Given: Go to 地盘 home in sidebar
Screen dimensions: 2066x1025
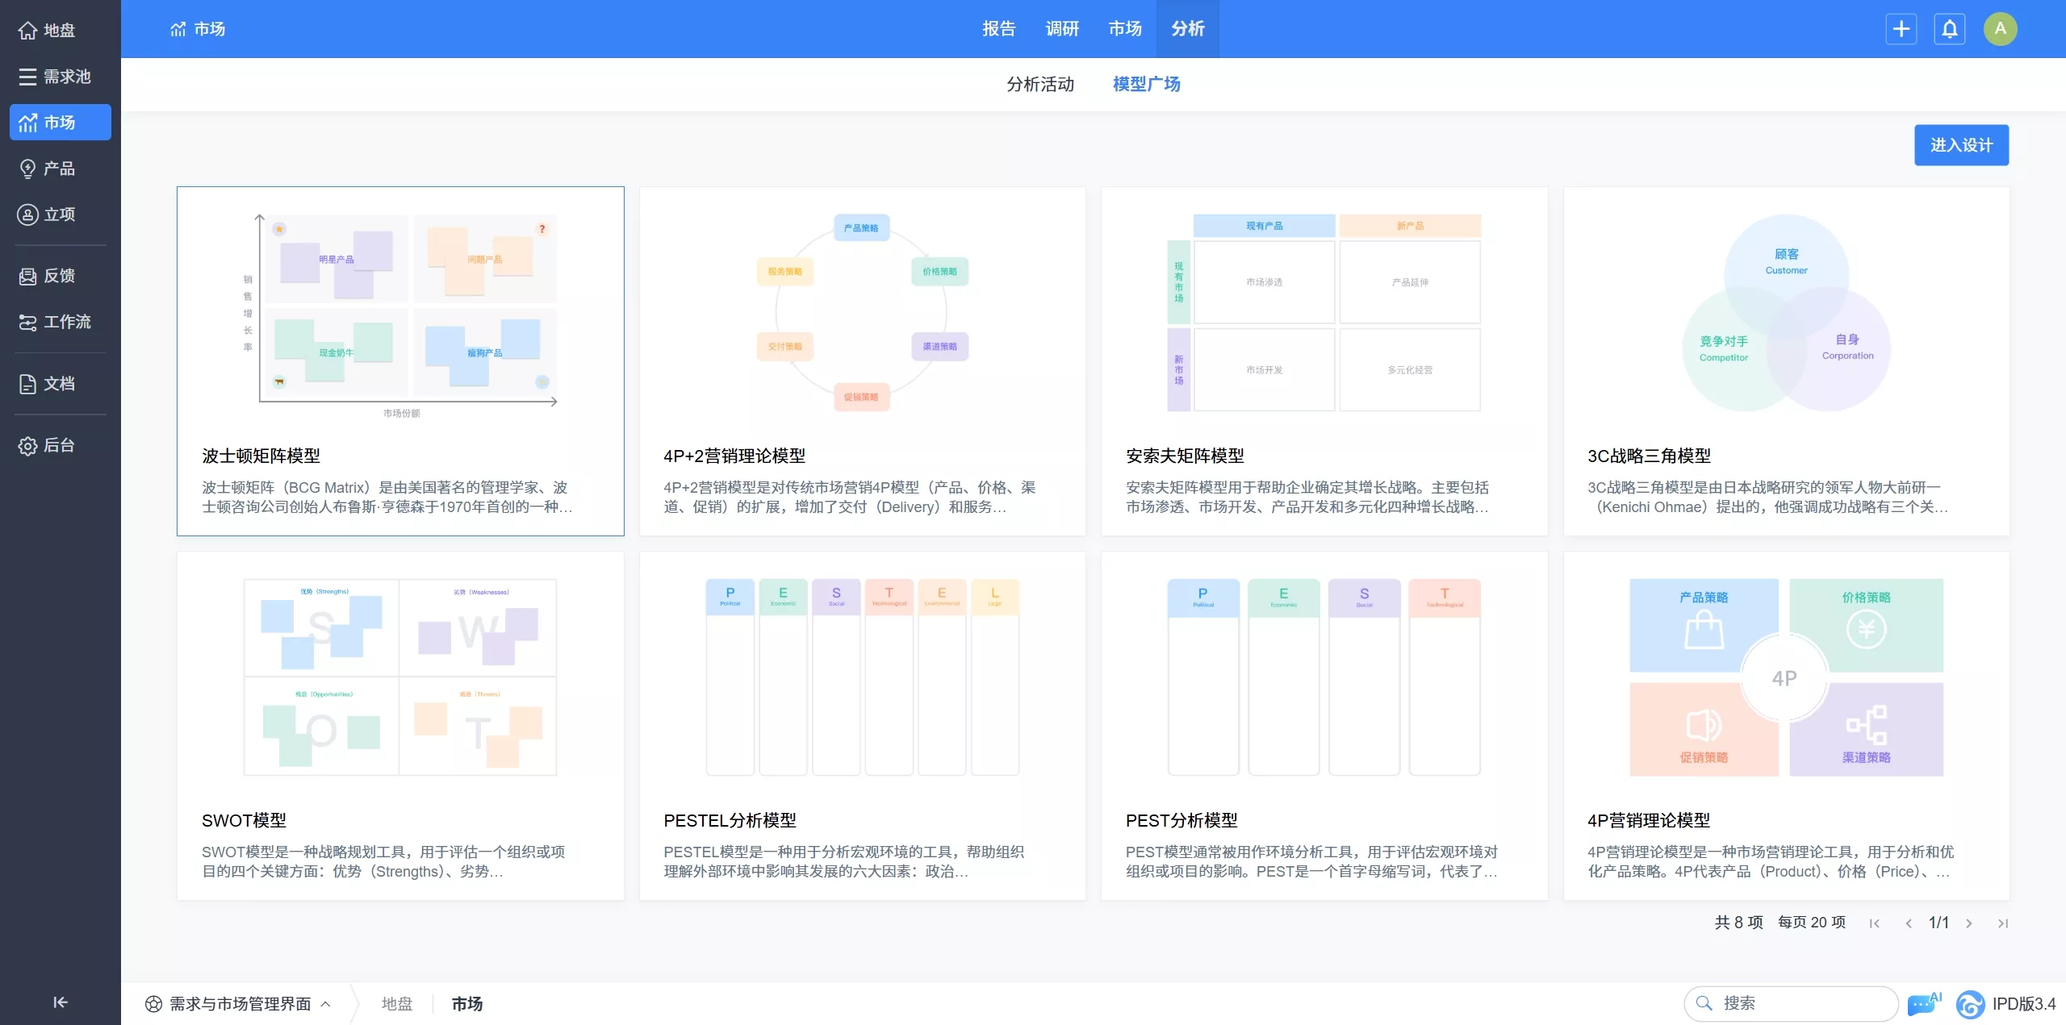Looking at the screenshot, I should tap(48, 31).
